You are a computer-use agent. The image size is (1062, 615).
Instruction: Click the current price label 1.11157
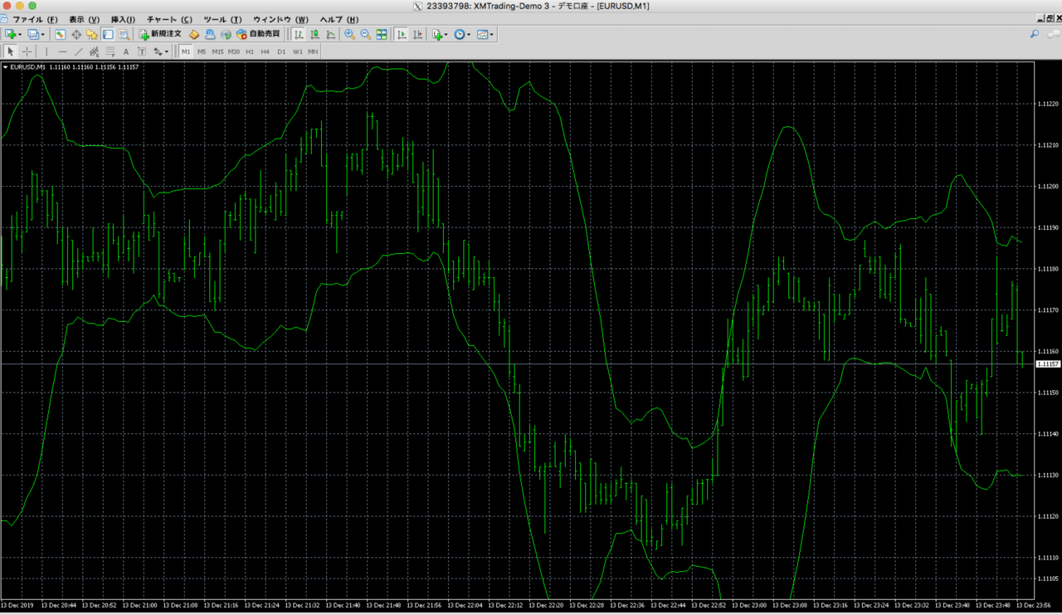(1049, 364)
